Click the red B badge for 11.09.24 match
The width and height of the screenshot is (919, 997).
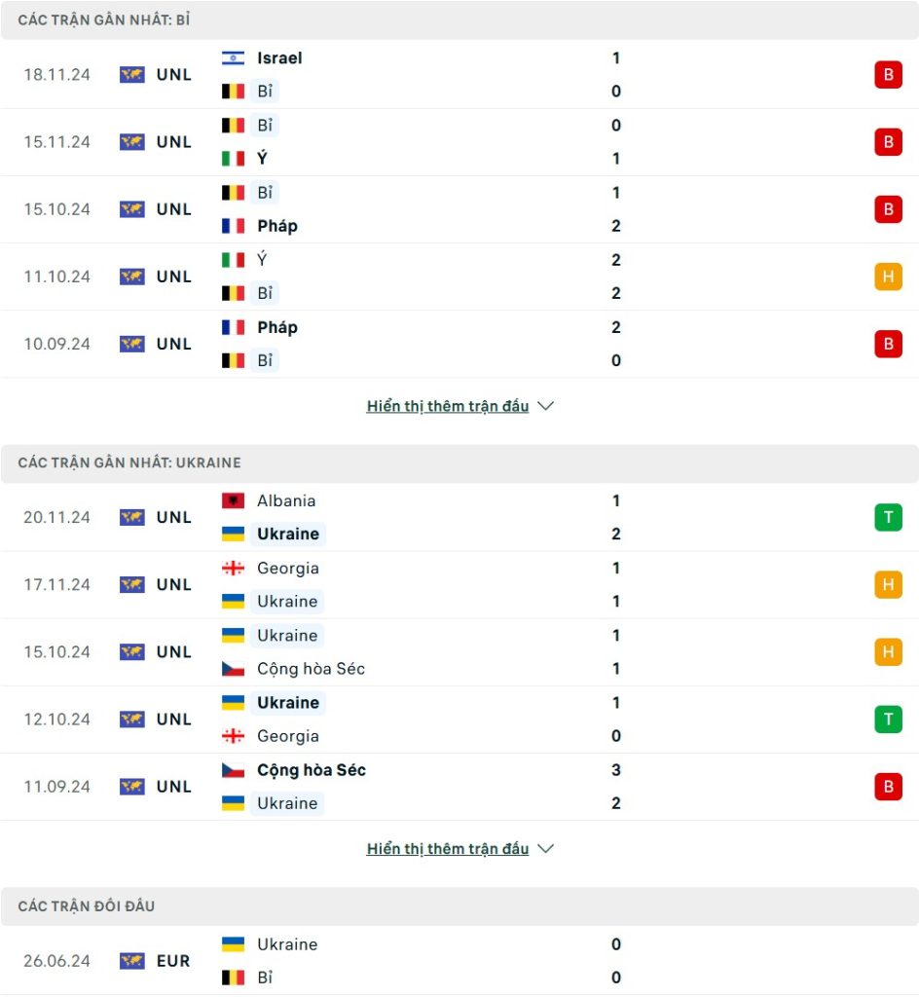coord(888,787)
